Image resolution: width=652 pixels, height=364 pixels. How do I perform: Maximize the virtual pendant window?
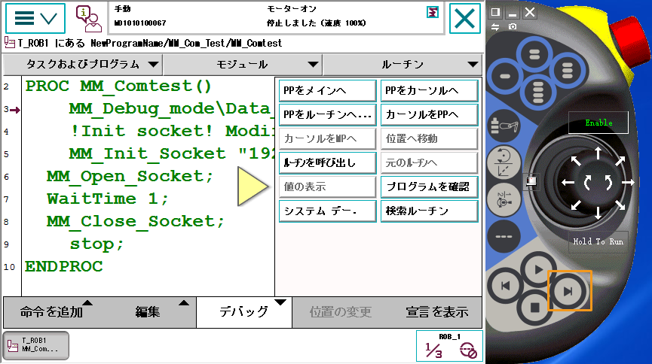click(x=495, y=12)
